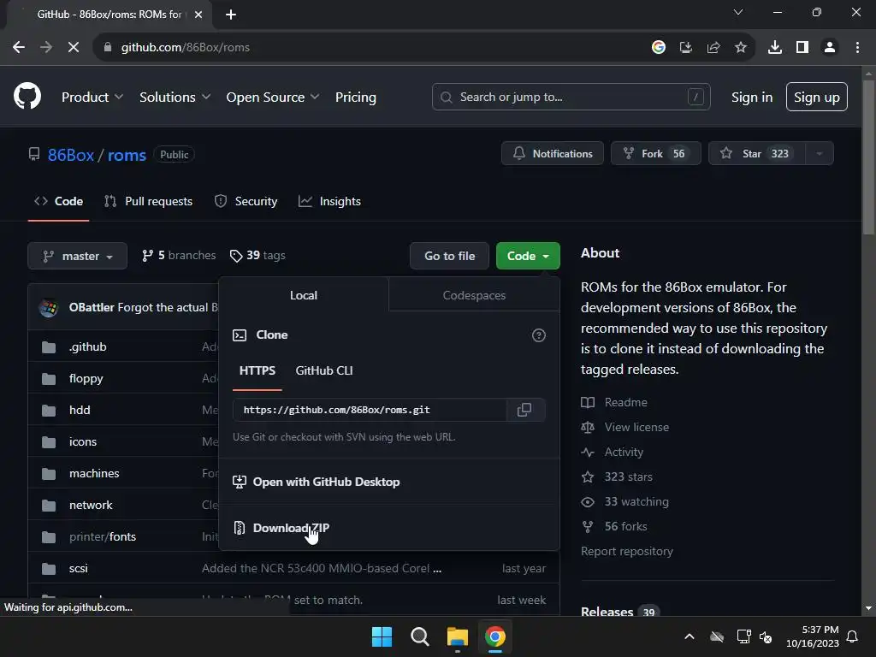The image size is (876, 657).
Task: Click the Sign up button
Action: point(816,97)
